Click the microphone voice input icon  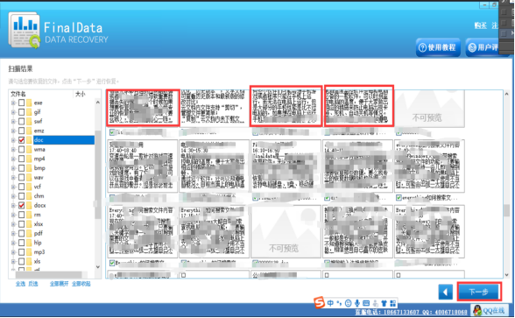point(357,303)
